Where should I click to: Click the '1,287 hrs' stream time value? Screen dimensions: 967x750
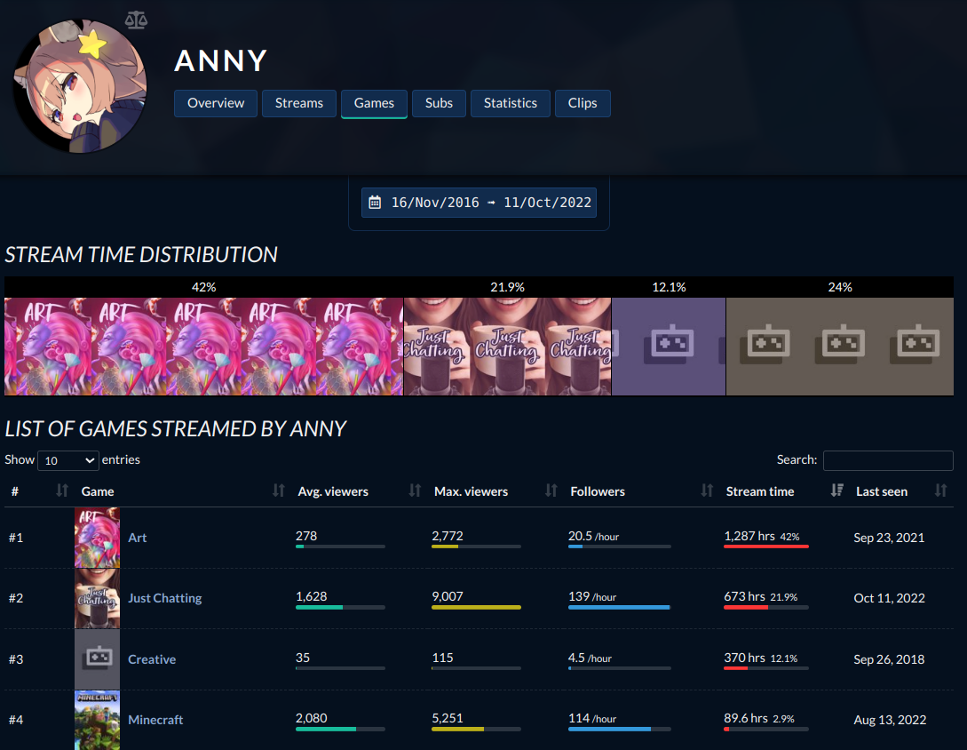click(749, 536)
